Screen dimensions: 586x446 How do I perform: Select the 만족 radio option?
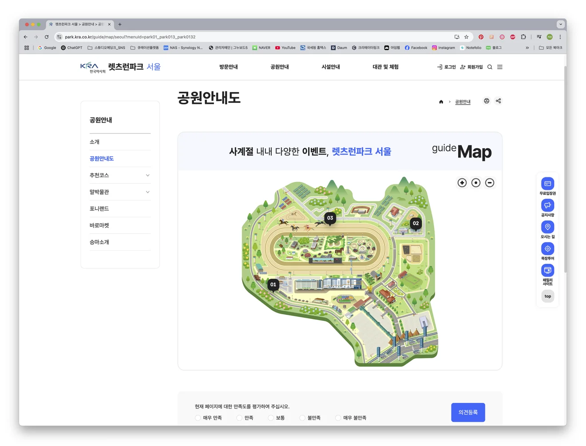[x=239, y=418]
